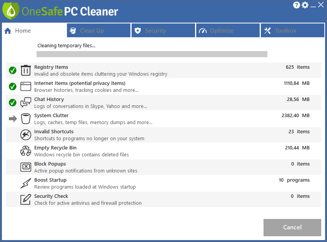The image size is (327, 242).
Task: Click the 28,56 MB value
Action: coord(298,99)
